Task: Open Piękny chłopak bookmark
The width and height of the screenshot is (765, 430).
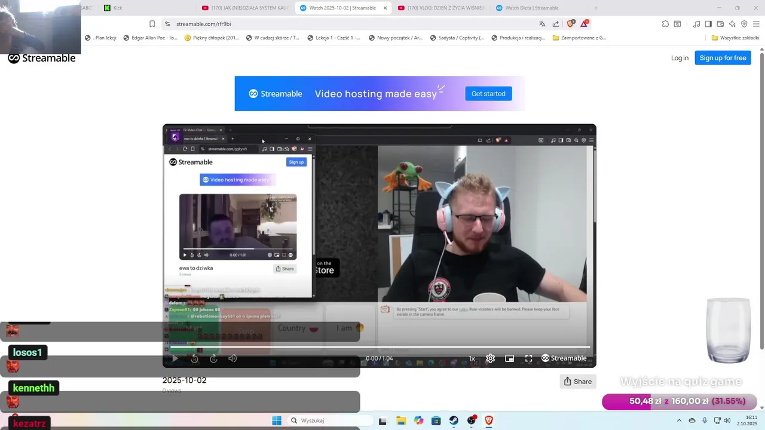Action: pyautogui.click(x=212, y=38)
